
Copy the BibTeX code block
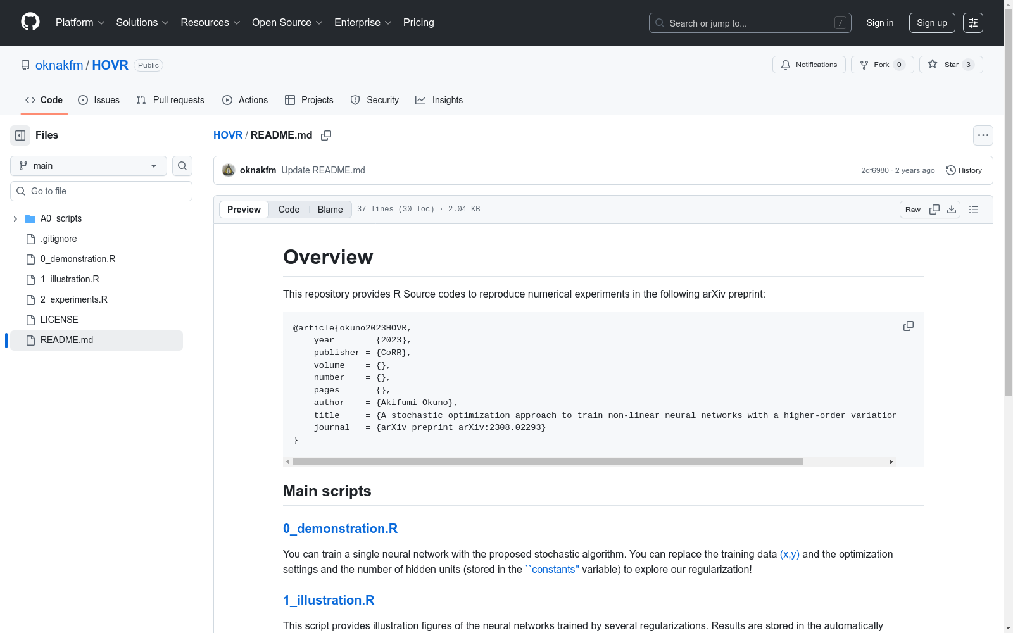click(908, 326)
